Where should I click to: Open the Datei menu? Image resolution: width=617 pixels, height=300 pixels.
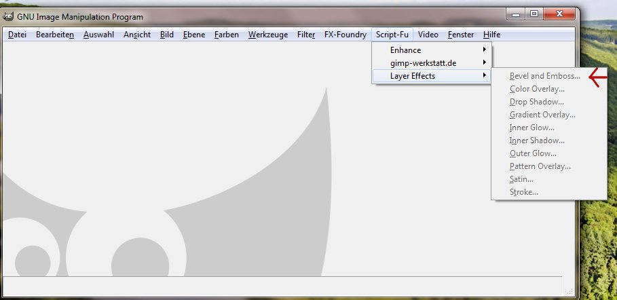pyautogui.click(x=17, y=35)
